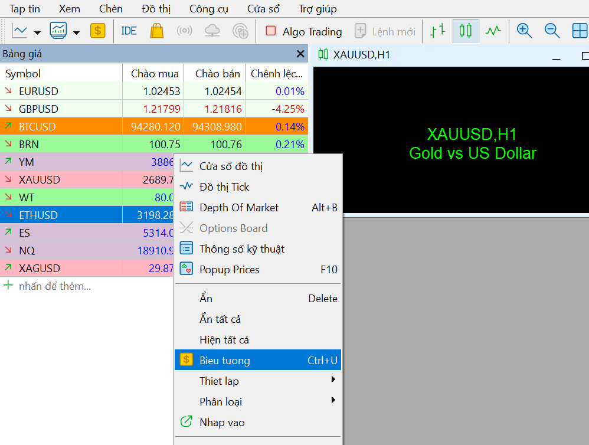Select the ES symbol row
This screenshot has height=445, width=589.
click(87, 233)
